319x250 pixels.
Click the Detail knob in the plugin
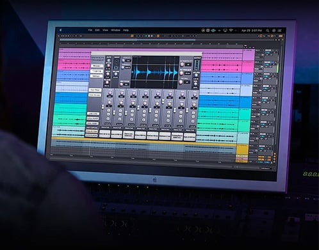coord(181,82)
